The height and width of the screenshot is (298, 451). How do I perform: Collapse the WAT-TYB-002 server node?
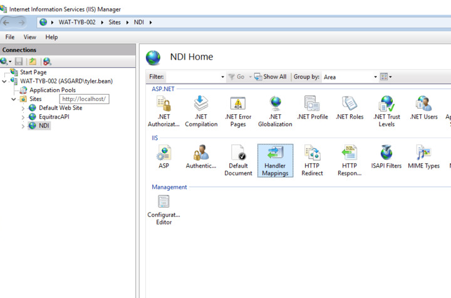(x=4, y=82)
